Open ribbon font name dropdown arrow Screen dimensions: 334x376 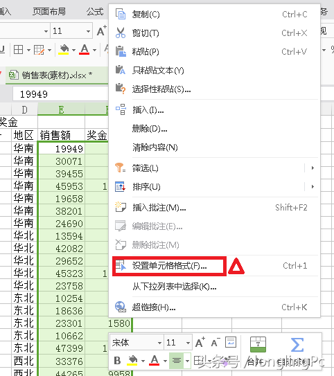tap(46, 31)
